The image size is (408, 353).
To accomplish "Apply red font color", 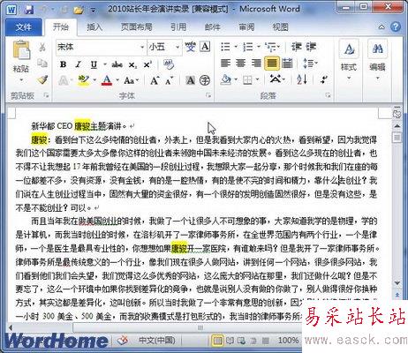I will [107, 80].
